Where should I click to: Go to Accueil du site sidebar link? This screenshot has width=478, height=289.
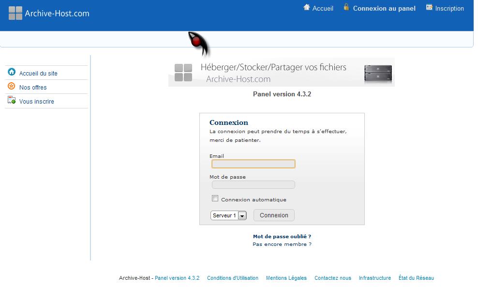click(38, 73)
